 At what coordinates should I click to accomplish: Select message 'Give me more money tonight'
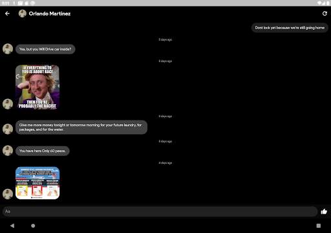pos(81,128)
